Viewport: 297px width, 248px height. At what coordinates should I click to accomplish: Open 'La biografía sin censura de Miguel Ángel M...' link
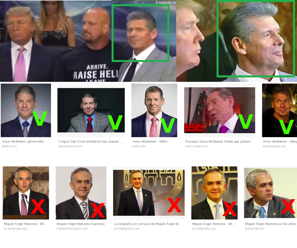[x=148, y=224]
